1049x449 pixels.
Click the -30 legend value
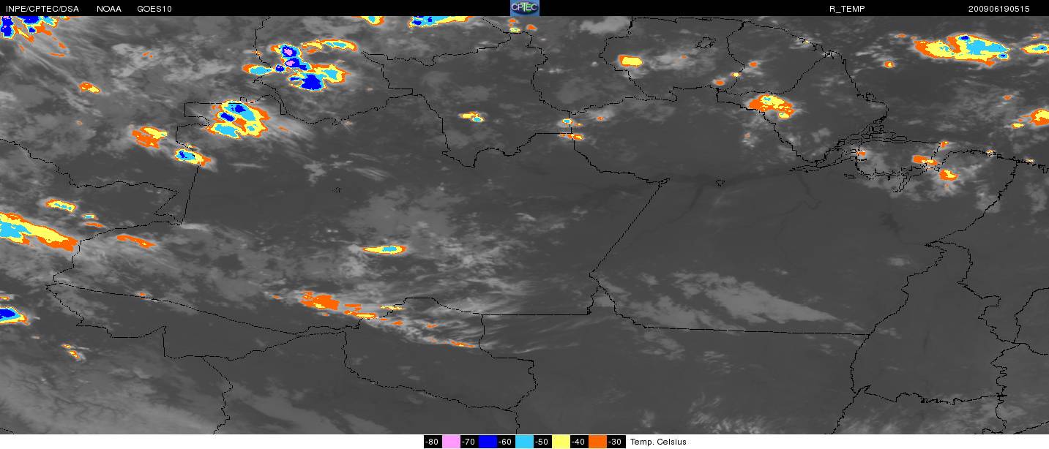pos(616,442)
